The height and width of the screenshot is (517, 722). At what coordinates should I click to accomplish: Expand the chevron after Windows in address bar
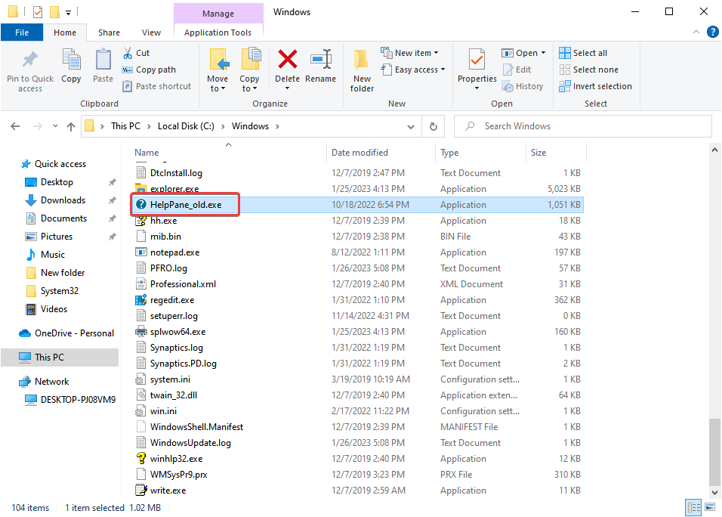click(x=277, y=126)
